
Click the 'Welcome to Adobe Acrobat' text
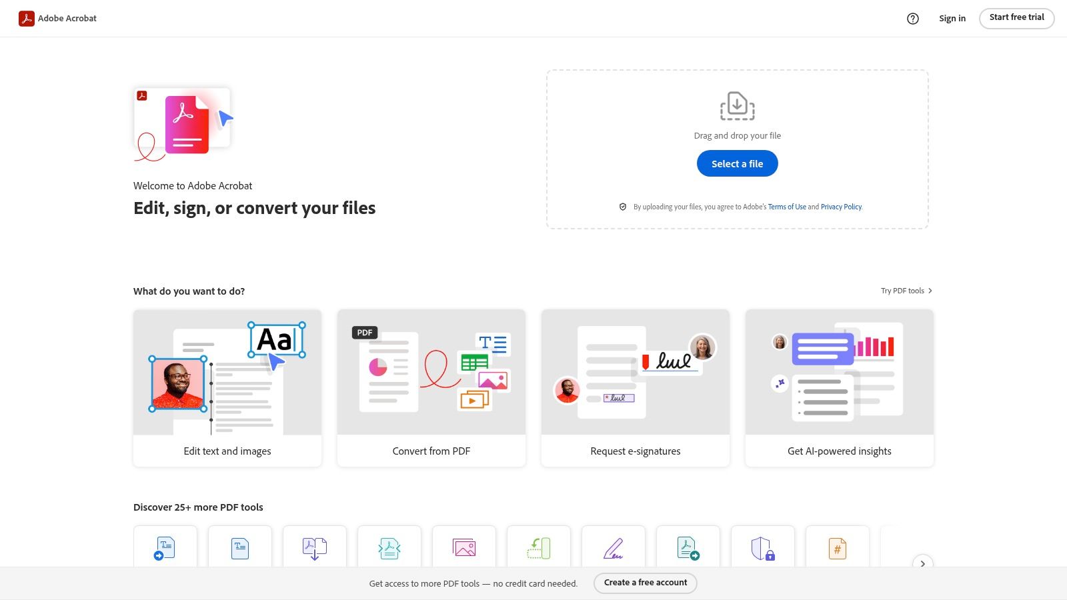(193, 186)
